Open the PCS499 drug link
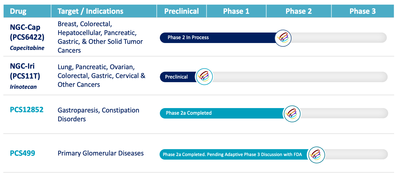 tap(23, 153)
